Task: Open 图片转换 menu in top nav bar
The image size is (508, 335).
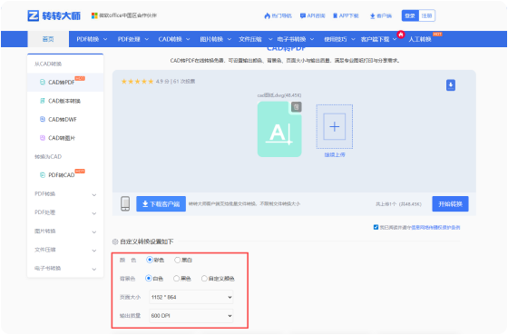Action: click(216, 39)
